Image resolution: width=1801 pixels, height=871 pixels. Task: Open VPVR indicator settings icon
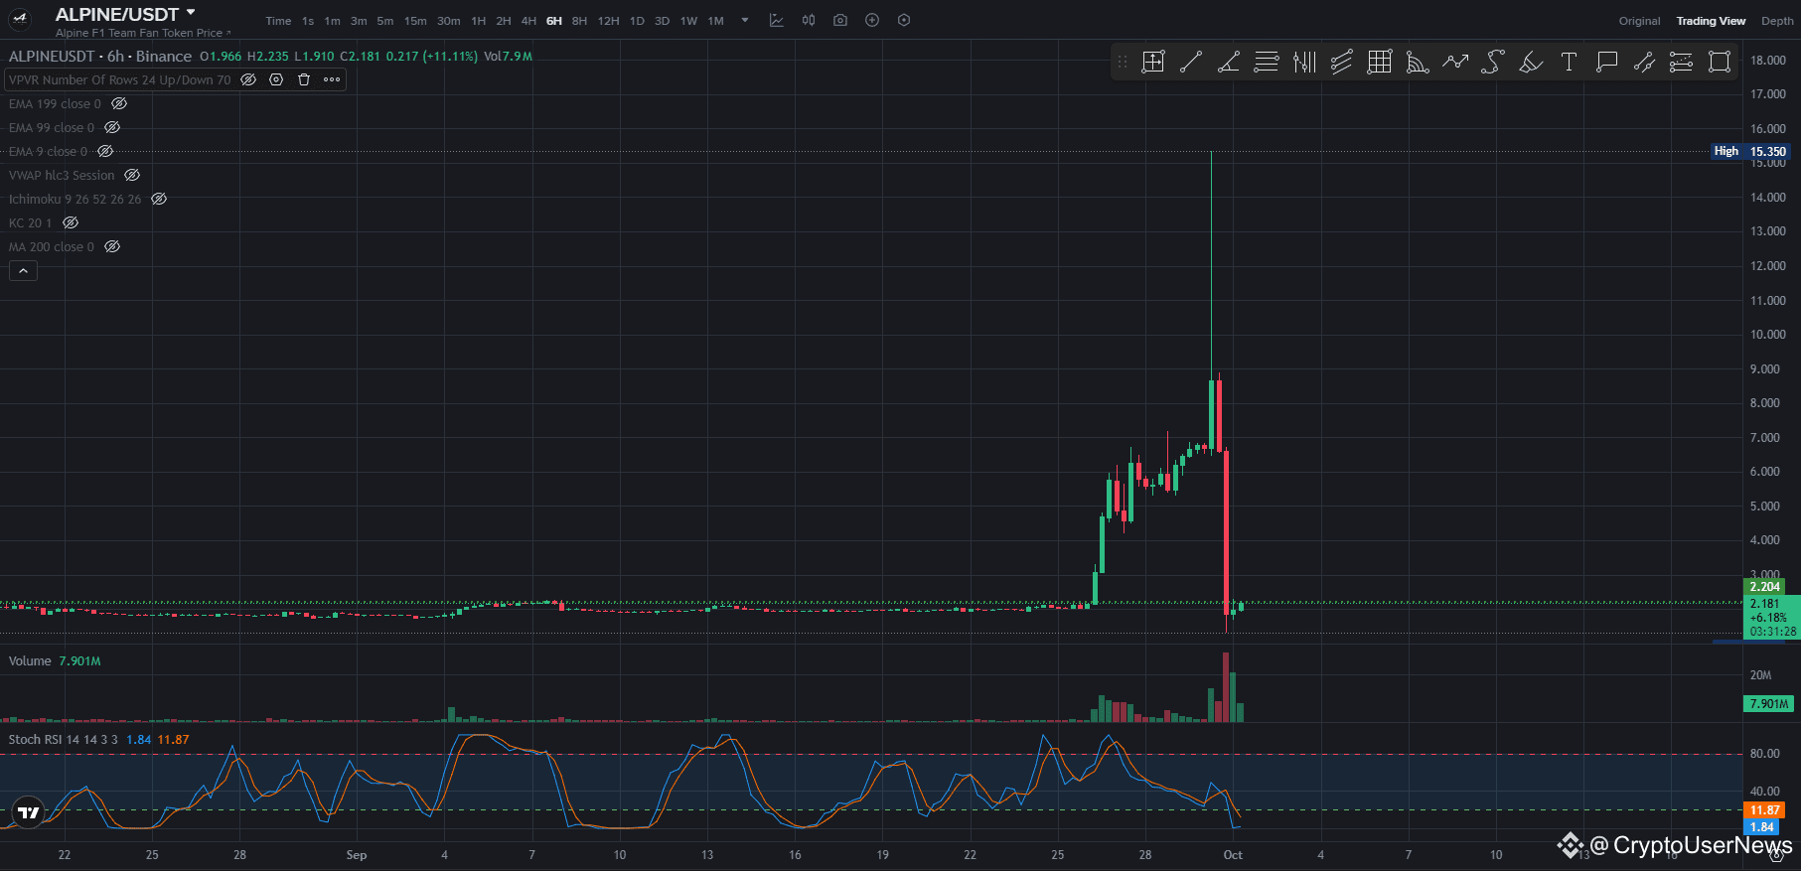[x=277, y=79]
